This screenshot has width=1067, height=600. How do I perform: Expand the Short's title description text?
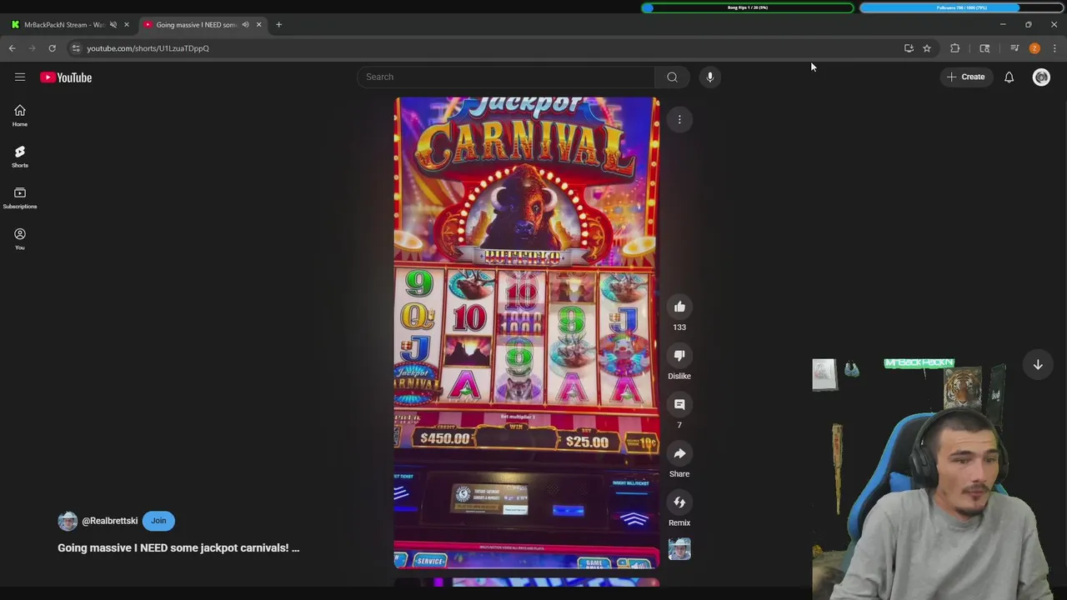coord(178,547)
